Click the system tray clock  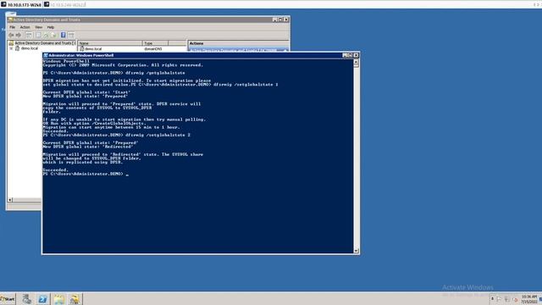529,299
